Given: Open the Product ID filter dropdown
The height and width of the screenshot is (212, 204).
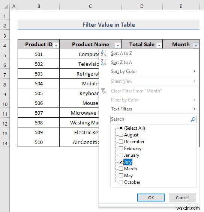Looking at the screenshot, I should point(56,45).
